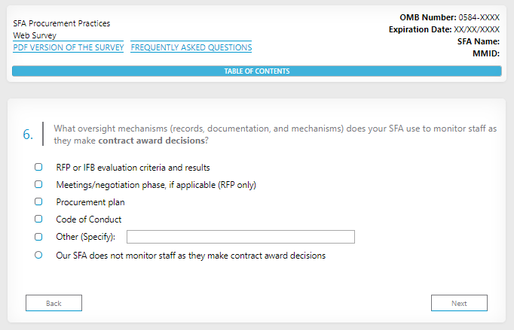
Task: Open the Frequently Asked Questions link
Action: [x=191, y=47]
